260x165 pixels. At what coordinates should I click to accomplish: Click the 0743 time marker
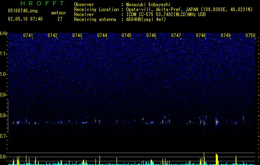point(77,35)
